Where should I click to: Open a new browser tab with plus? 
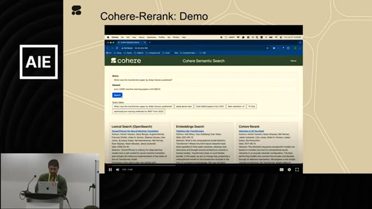tap(150, 43)
